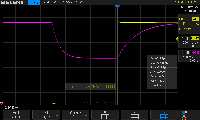Click the Mode Manual softkey
This screenshot has width=200, height=120.
(16, 115)
